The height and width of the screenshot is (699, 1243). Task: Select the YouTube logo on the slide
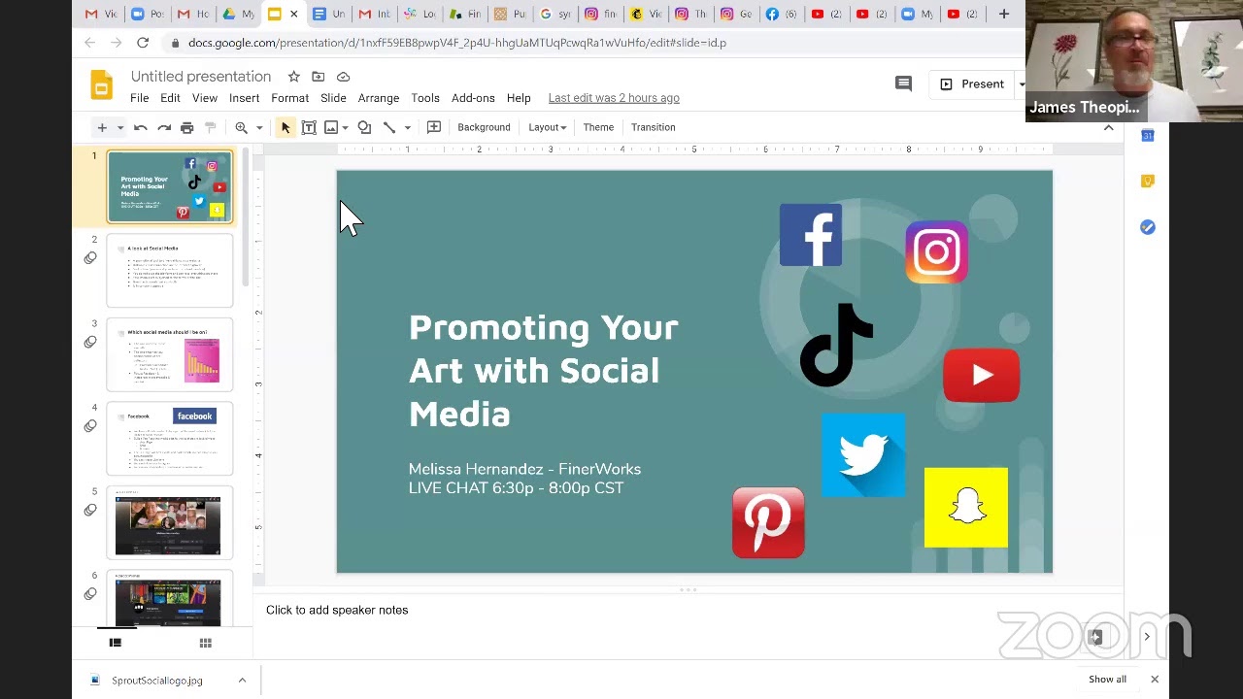[x=982, y=375]
